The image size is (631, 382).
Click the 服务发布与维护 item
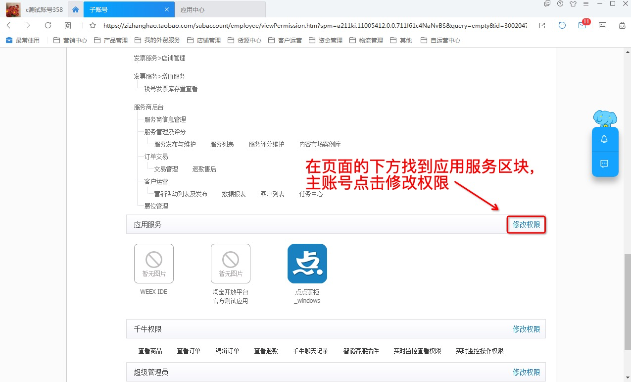pos(175,144)
